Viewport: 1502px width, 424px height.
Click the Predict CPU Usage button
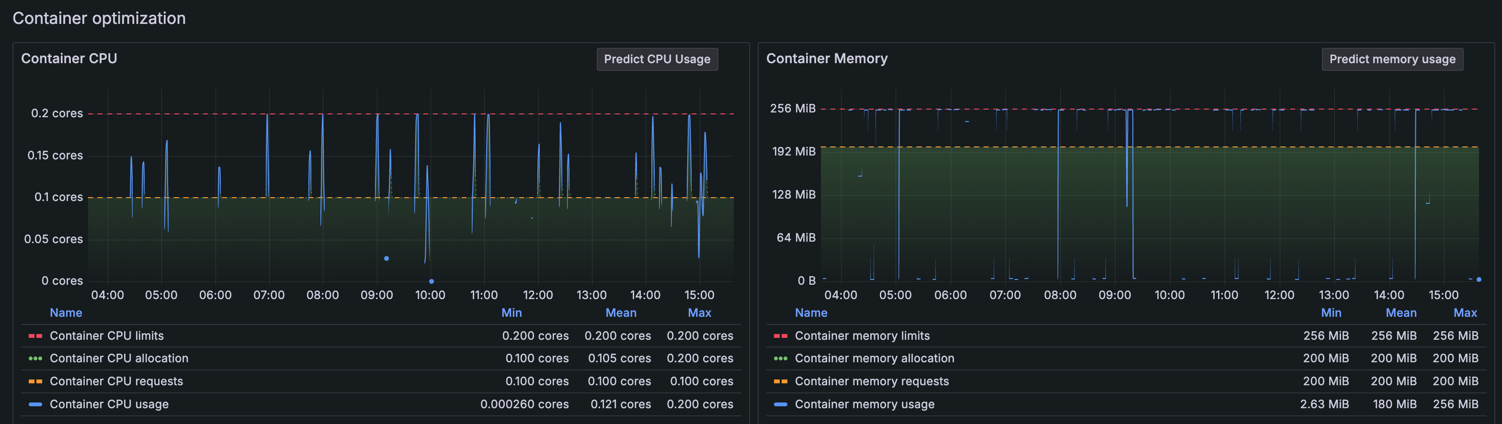[x=657, y=59]
